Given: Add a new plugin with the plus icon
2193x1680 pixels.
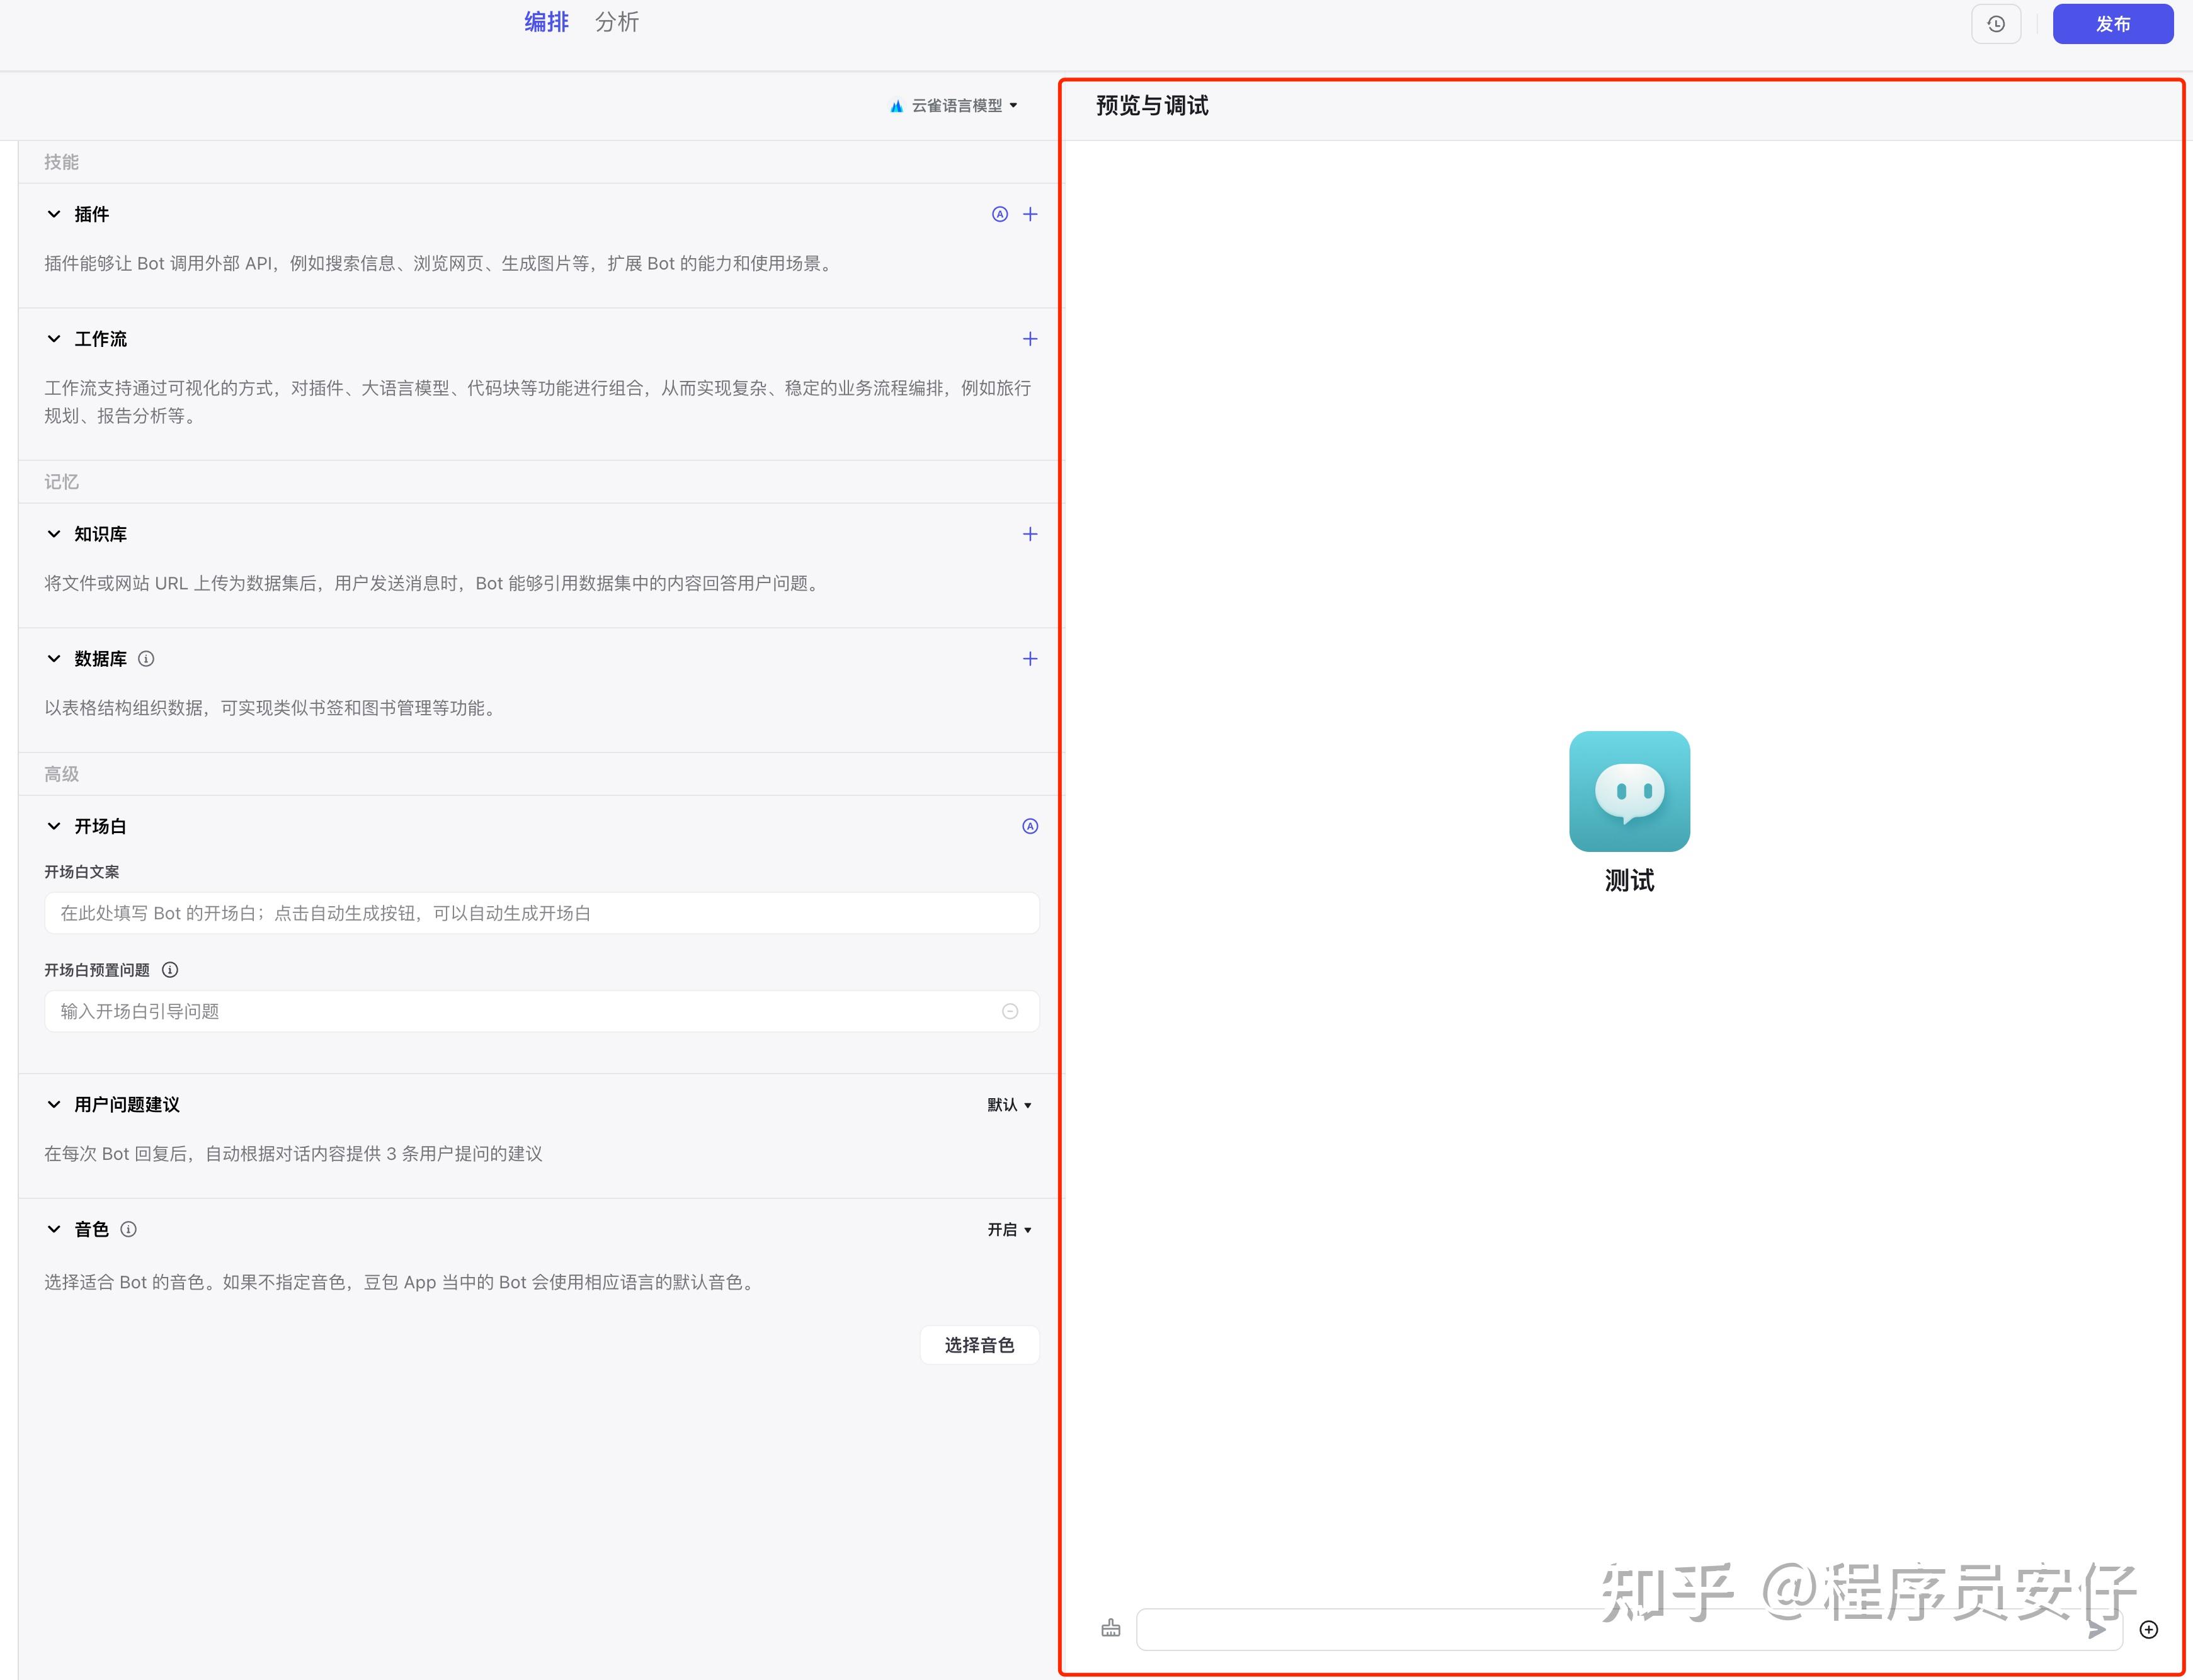Looking at the screenshot, I should pos(1031,214).
